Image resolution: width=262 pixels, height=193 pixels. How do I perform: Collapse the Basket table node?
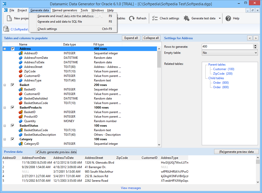tap(5, 85)
